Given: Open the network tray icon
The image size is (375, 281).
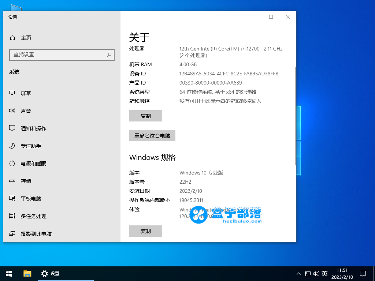Looking at the screenshot, I should (308, 274).
